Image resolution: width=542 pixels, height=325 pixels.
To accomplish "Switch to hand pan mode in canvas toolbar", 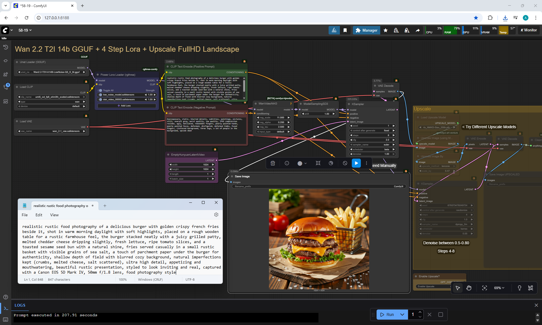I will click(469, 288).
